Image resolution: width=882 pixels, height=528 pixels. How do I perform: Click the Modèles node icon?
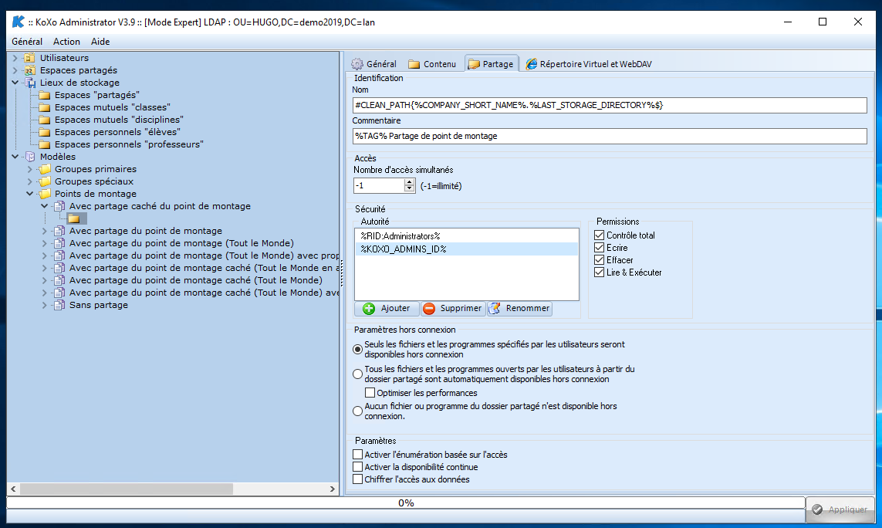click(30, 157)
